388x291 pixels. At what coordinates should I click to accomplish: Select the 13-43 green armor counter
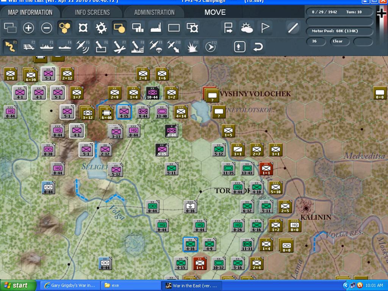pos(247,169)
